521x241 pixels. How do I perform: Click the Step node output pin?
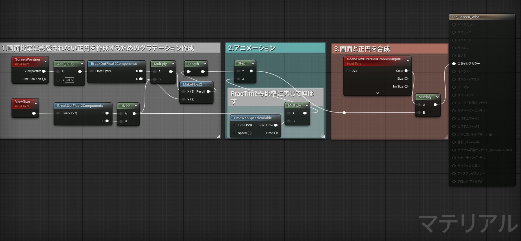point(251,71)
